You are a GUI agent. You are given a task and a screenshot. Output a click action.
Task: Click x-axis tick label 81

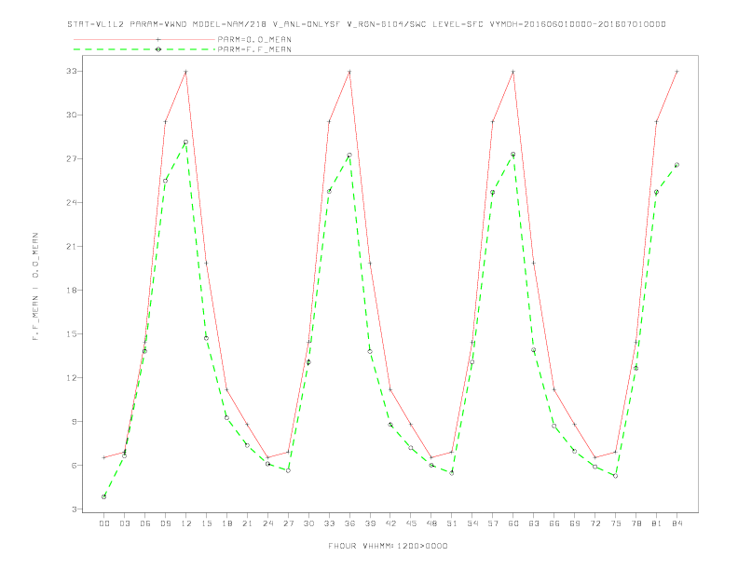tap(657, 523)
